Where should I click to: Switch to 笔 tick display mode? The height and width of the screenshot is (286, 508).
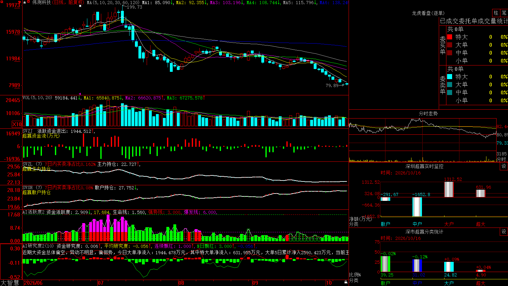504,13
